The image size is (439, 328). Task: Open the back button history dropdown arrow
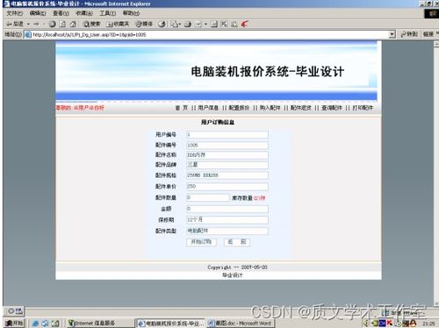pyautogui.click(x=28, y=25)
